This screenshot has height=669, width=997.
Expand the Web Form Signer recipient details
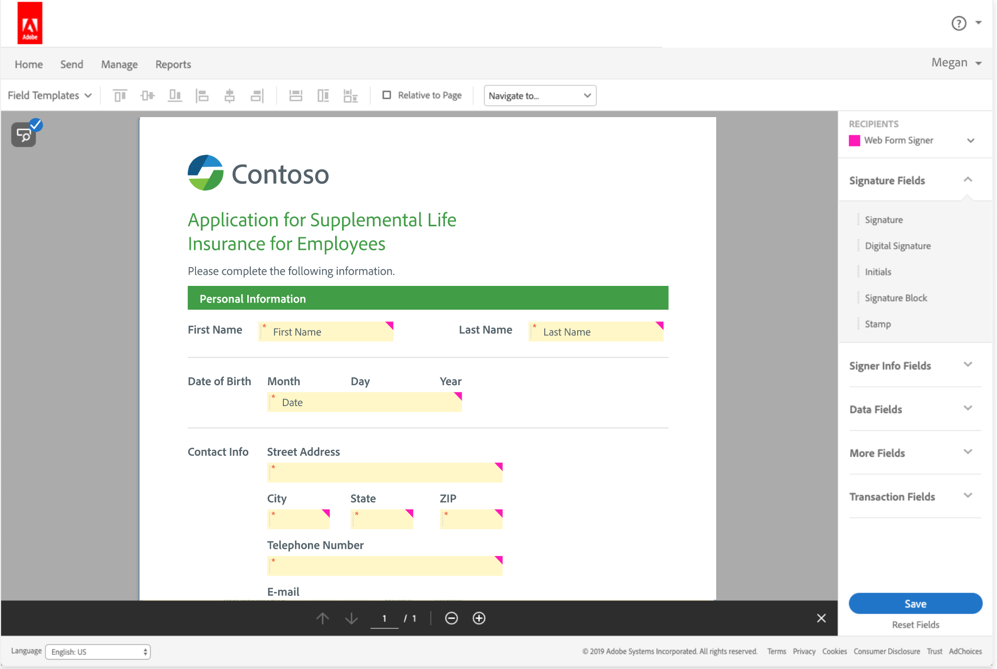(971, 140)
